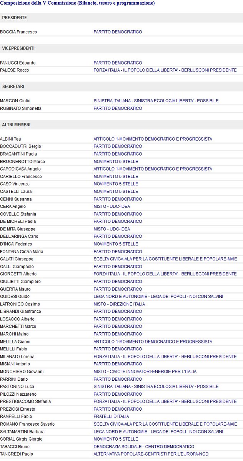
Task: Select the name PALESE Rocco
Action: click(15, 70)
